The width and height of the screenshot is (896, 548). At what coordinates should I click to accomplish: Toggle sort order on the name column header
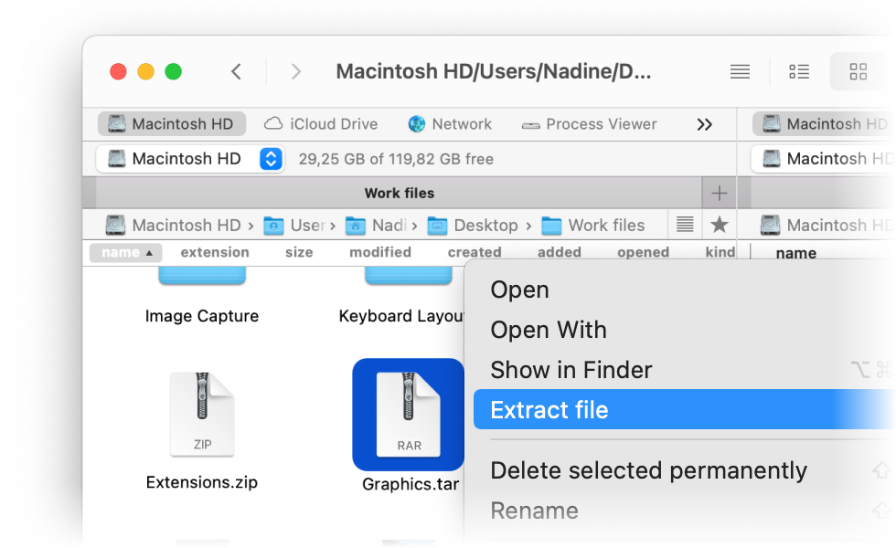coord(124,252)
